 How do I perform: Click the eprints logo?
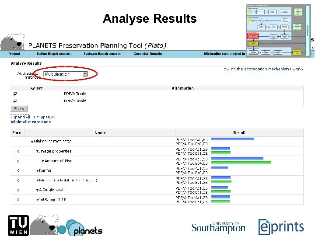(x=281, y=227)
